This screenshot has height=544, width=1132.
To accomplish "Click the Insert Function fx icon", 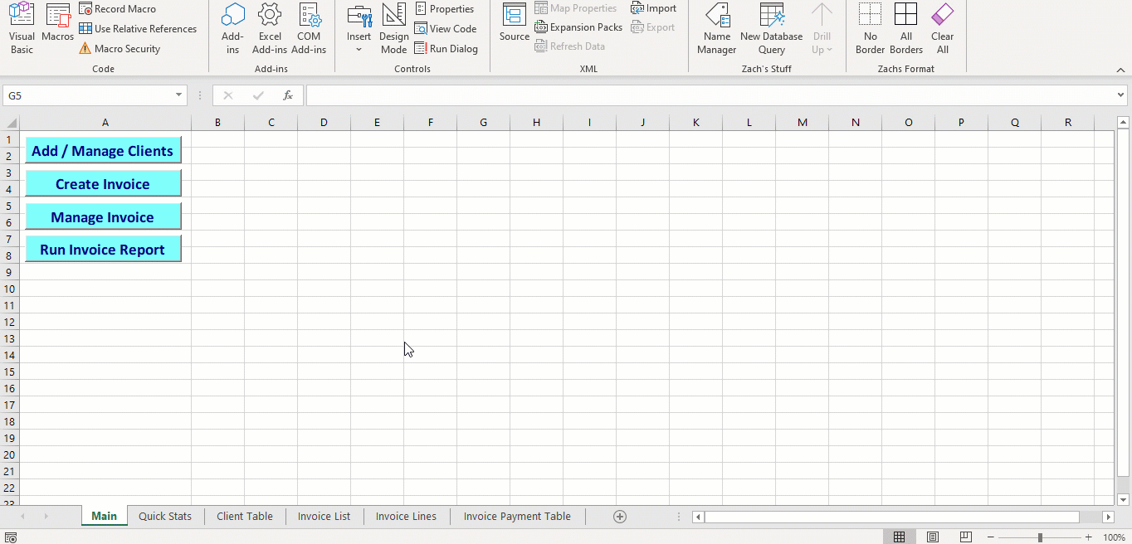I will point(288,95).
